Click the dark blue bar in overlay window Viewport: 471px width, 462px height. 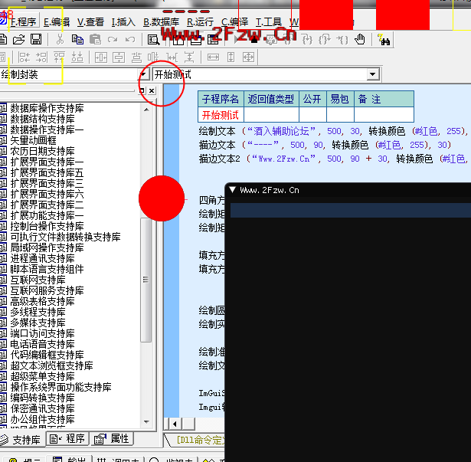pyautogui.click(x=351, y=210)
